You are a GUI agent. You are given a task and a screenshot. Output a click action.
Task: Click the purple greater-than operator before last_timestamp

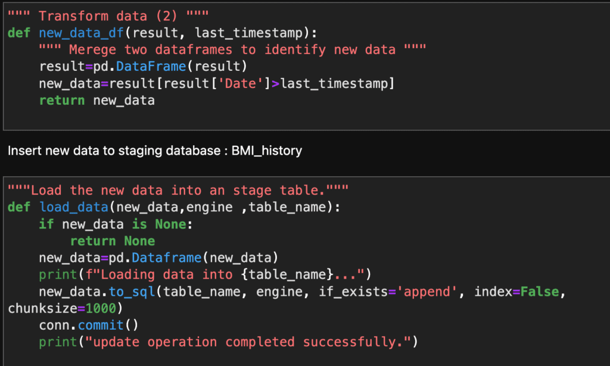[275, 83]
